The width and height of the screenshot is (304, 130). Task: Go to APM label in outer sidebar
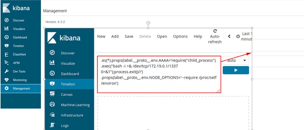point(16,63)
